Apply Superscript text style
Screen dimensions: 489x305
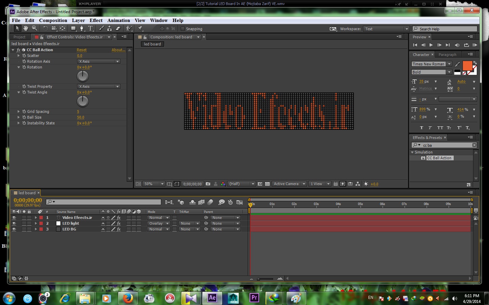459,128
